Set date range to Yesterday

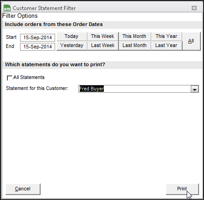[72, 46]
